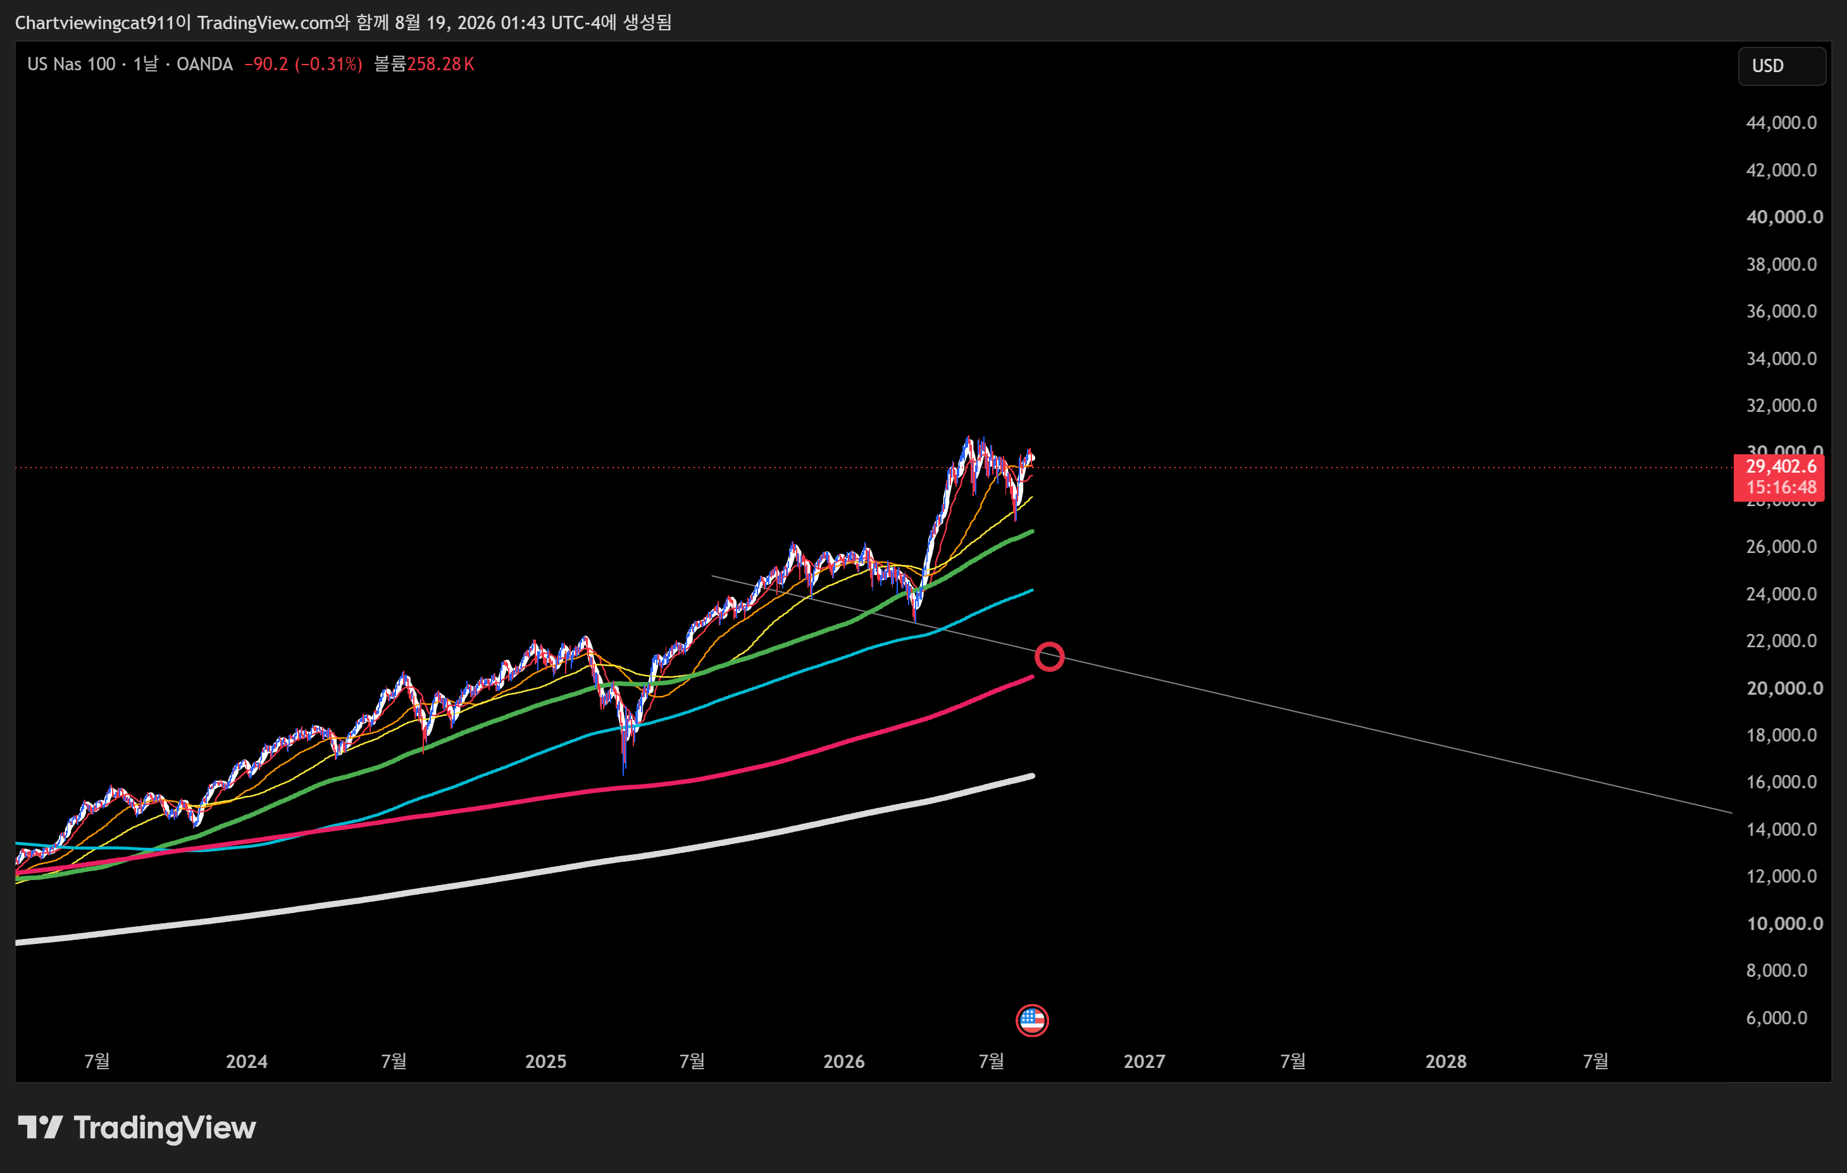Viewport: 1847px width, 1173px height.
Task: Open the USD currency selector
Action: pyautogui.click(x=1781, y=66)
